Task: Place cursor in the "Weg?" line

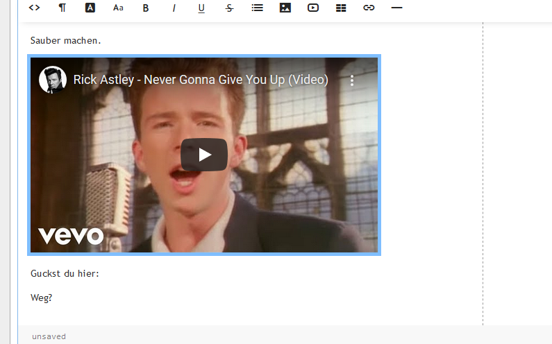Action: coord(41,298)
